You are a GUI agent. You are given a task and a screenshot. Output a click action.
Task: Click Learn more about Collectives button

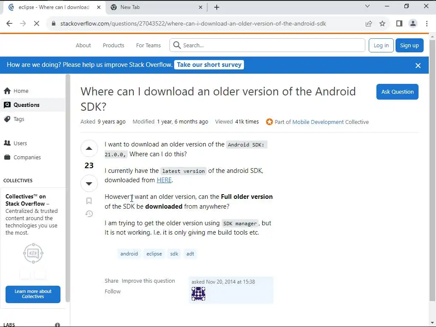coord(33,294)
